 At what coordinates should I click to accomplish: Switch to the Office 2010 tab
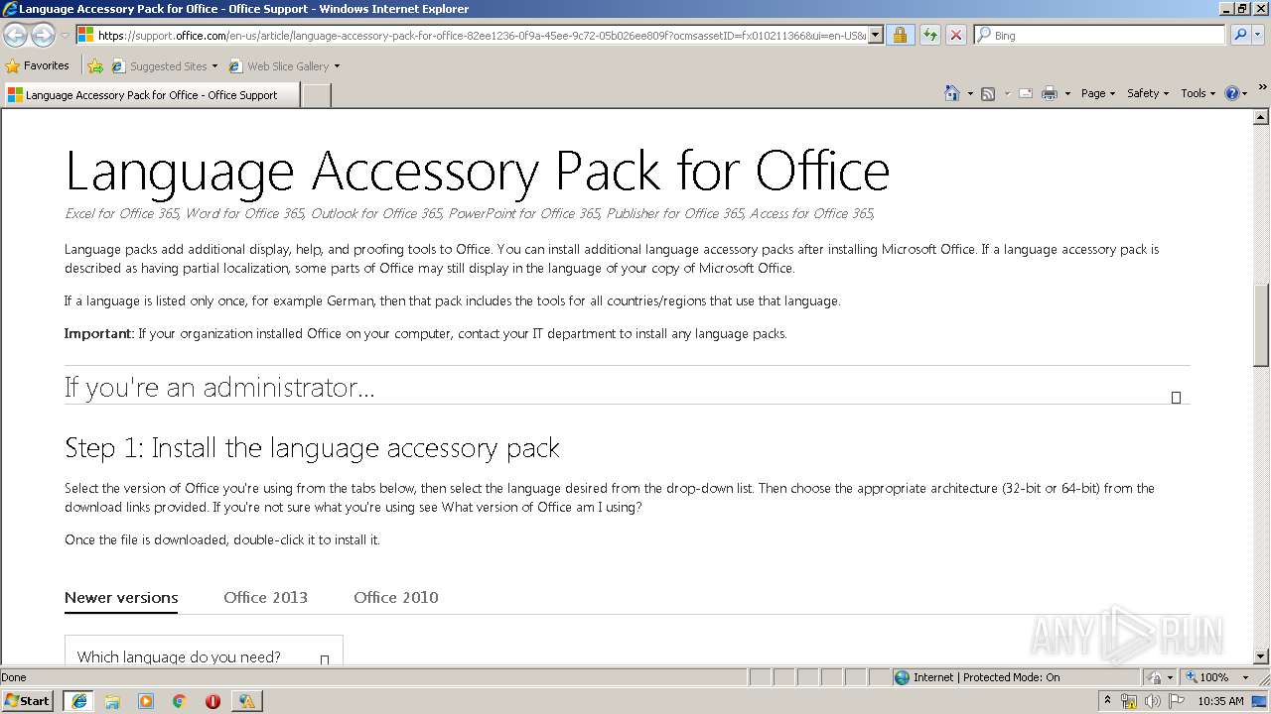(x=395, y=598)
